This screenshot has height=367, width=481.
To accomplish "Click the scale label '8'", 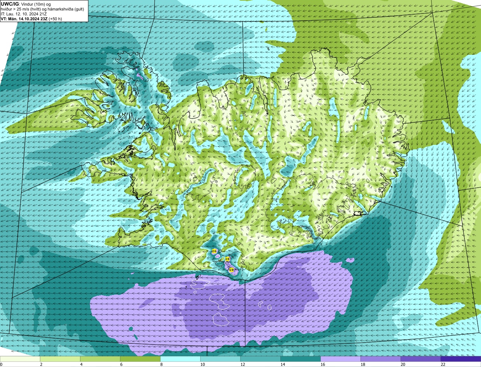I will click(x=161, y=364).
